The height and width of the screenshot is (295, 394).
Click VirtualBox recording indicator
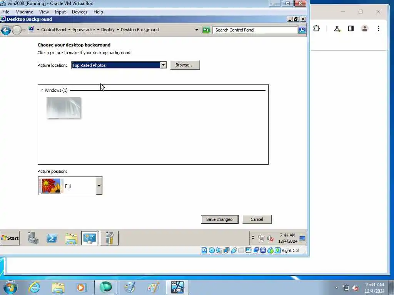coord(255,250)
